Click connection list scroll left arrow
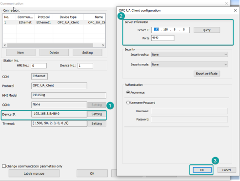This screenshot has height=181, width=240. [5, 45]
